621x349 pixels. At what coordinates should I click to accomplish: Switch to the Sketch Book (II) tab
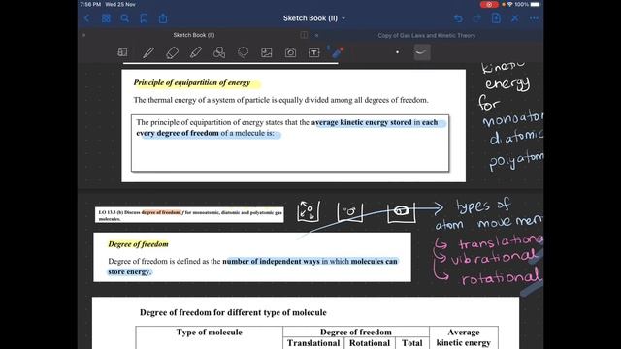(194, 35)
